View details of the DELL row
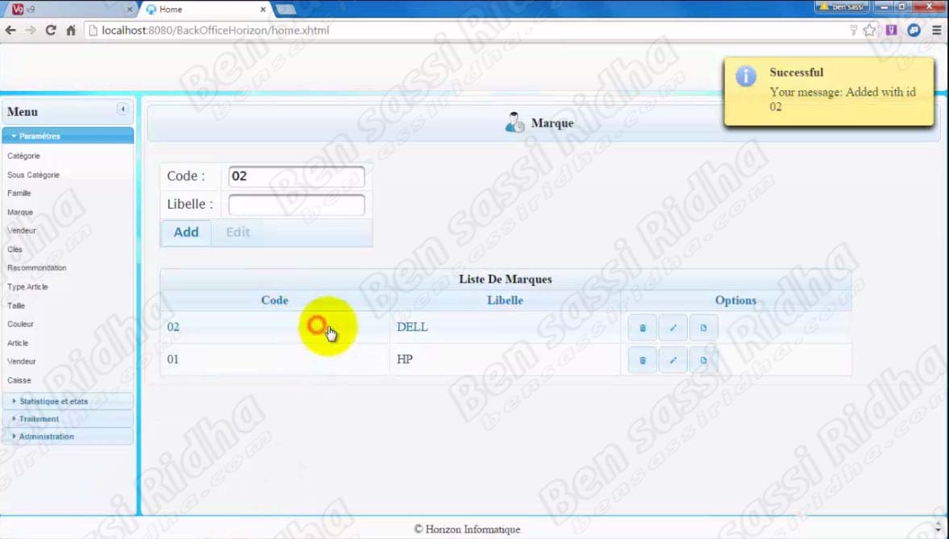This screenshot has width=949, height=539. pos(703,328)
